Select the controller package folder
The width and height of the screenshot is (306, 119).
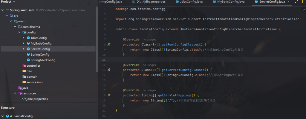(x=33, y=65)
